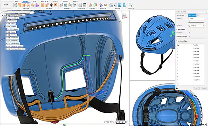Collapse the Analysis folder in the browser
The width and height of the screenshot is (208, 126).
point(5,26)
